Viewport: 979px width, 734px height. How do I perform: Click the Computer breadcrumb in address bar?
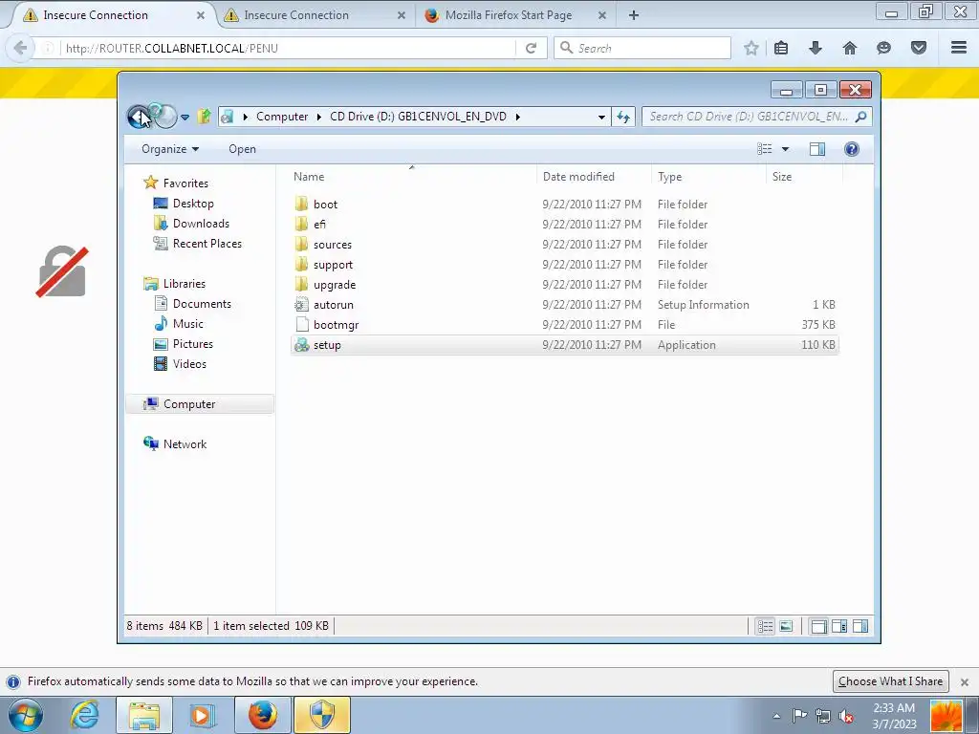tap(282, 116)
